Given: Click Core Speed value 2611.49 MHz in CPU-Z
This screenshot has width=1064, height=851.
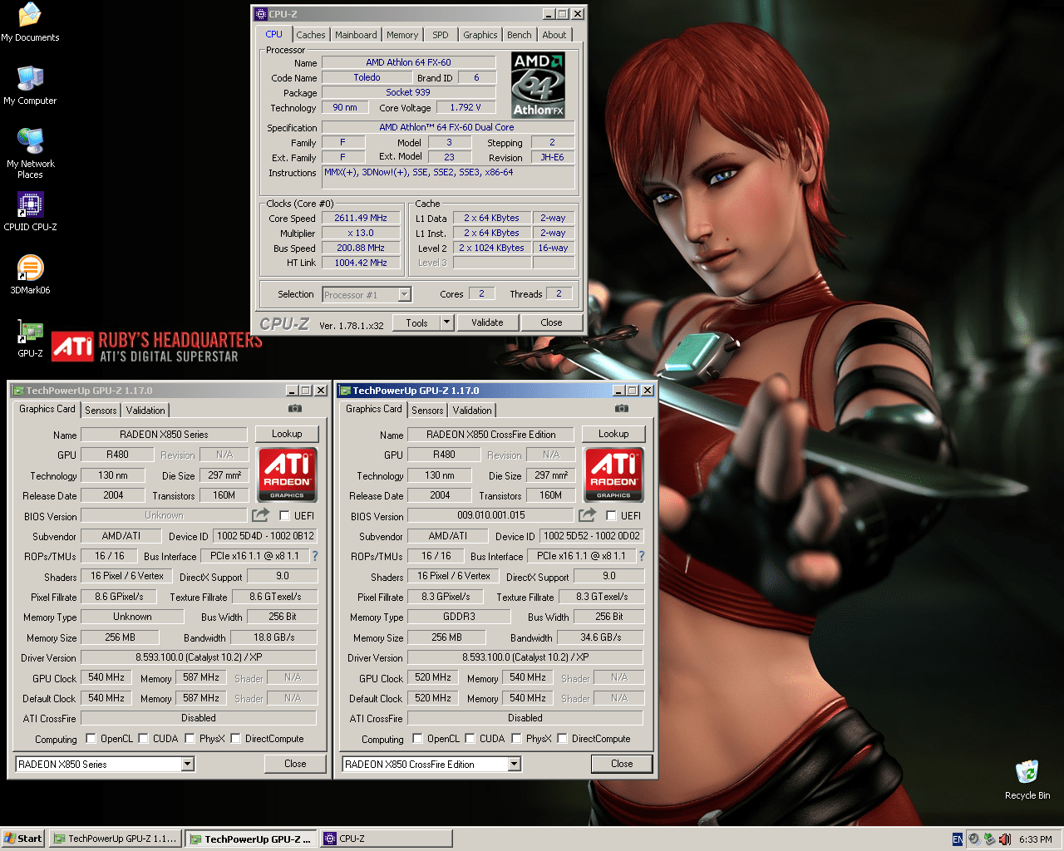Looking at the screenshot, I should click(x=361, y=218).
